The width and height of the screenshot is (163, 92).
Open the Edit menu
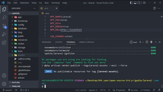pos(15,3)
